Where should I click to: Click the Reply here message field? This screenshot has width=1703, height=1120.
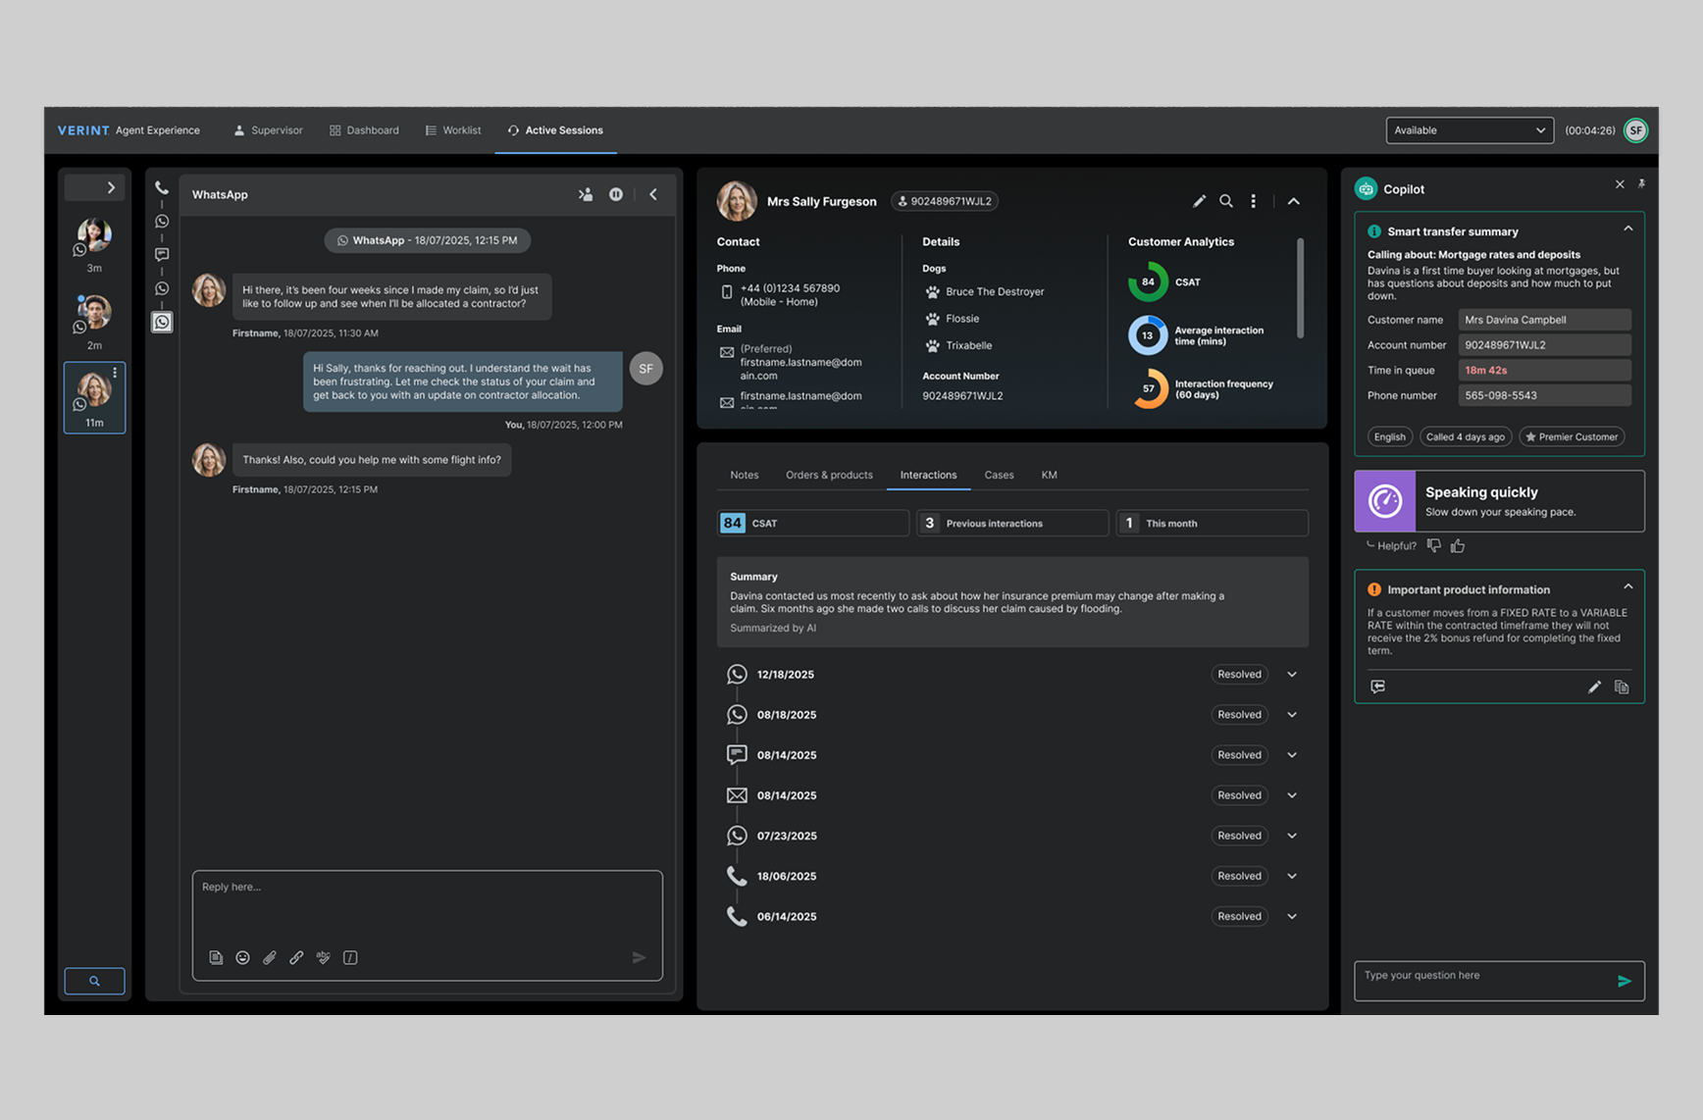coord(427,902)
